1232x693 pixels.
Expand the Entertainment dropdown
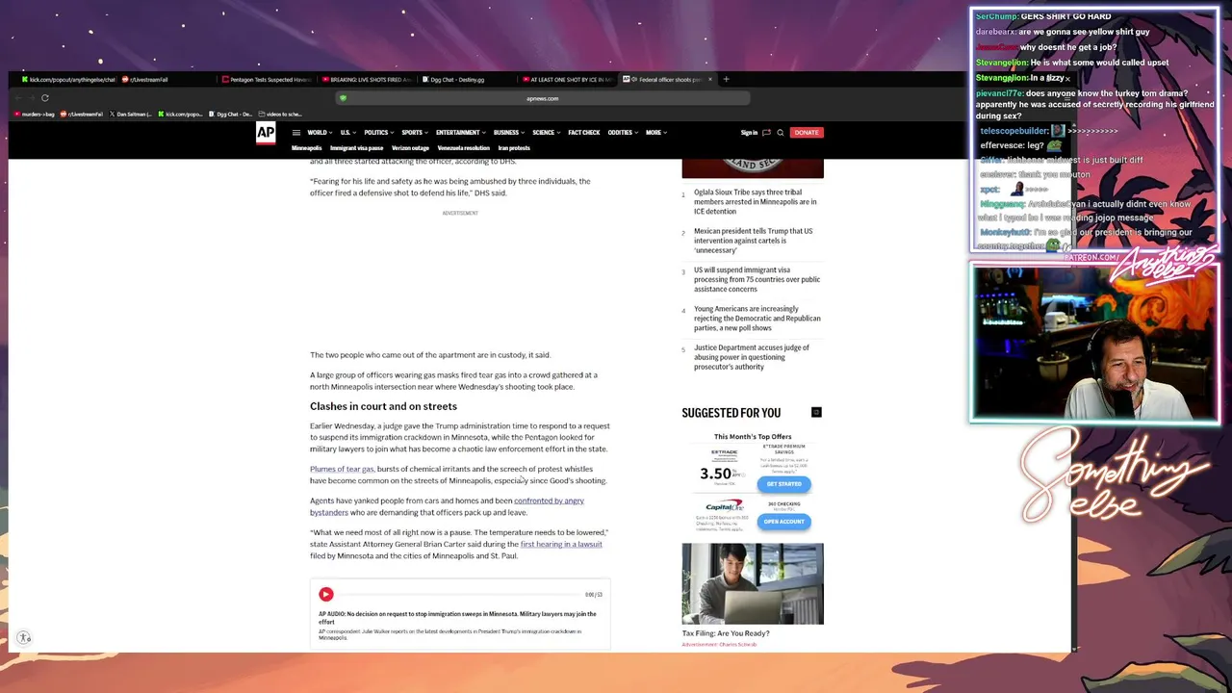coord(460,133)
